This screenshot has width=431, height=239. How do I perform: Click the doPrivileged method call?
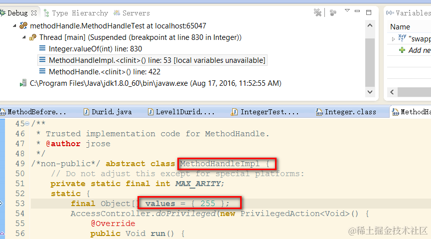186,214
